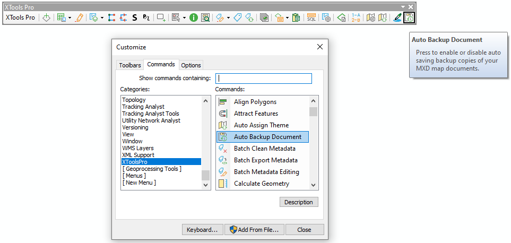Select Calculate Geometry command
The height and width of the screenshot is (243, 511).
point(263,184)
